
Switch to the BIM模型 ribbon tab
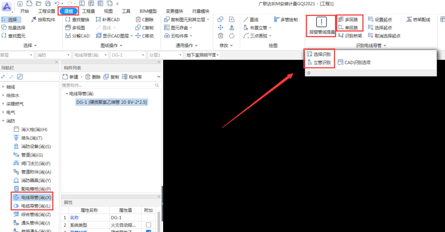click(x=148, y=11)
